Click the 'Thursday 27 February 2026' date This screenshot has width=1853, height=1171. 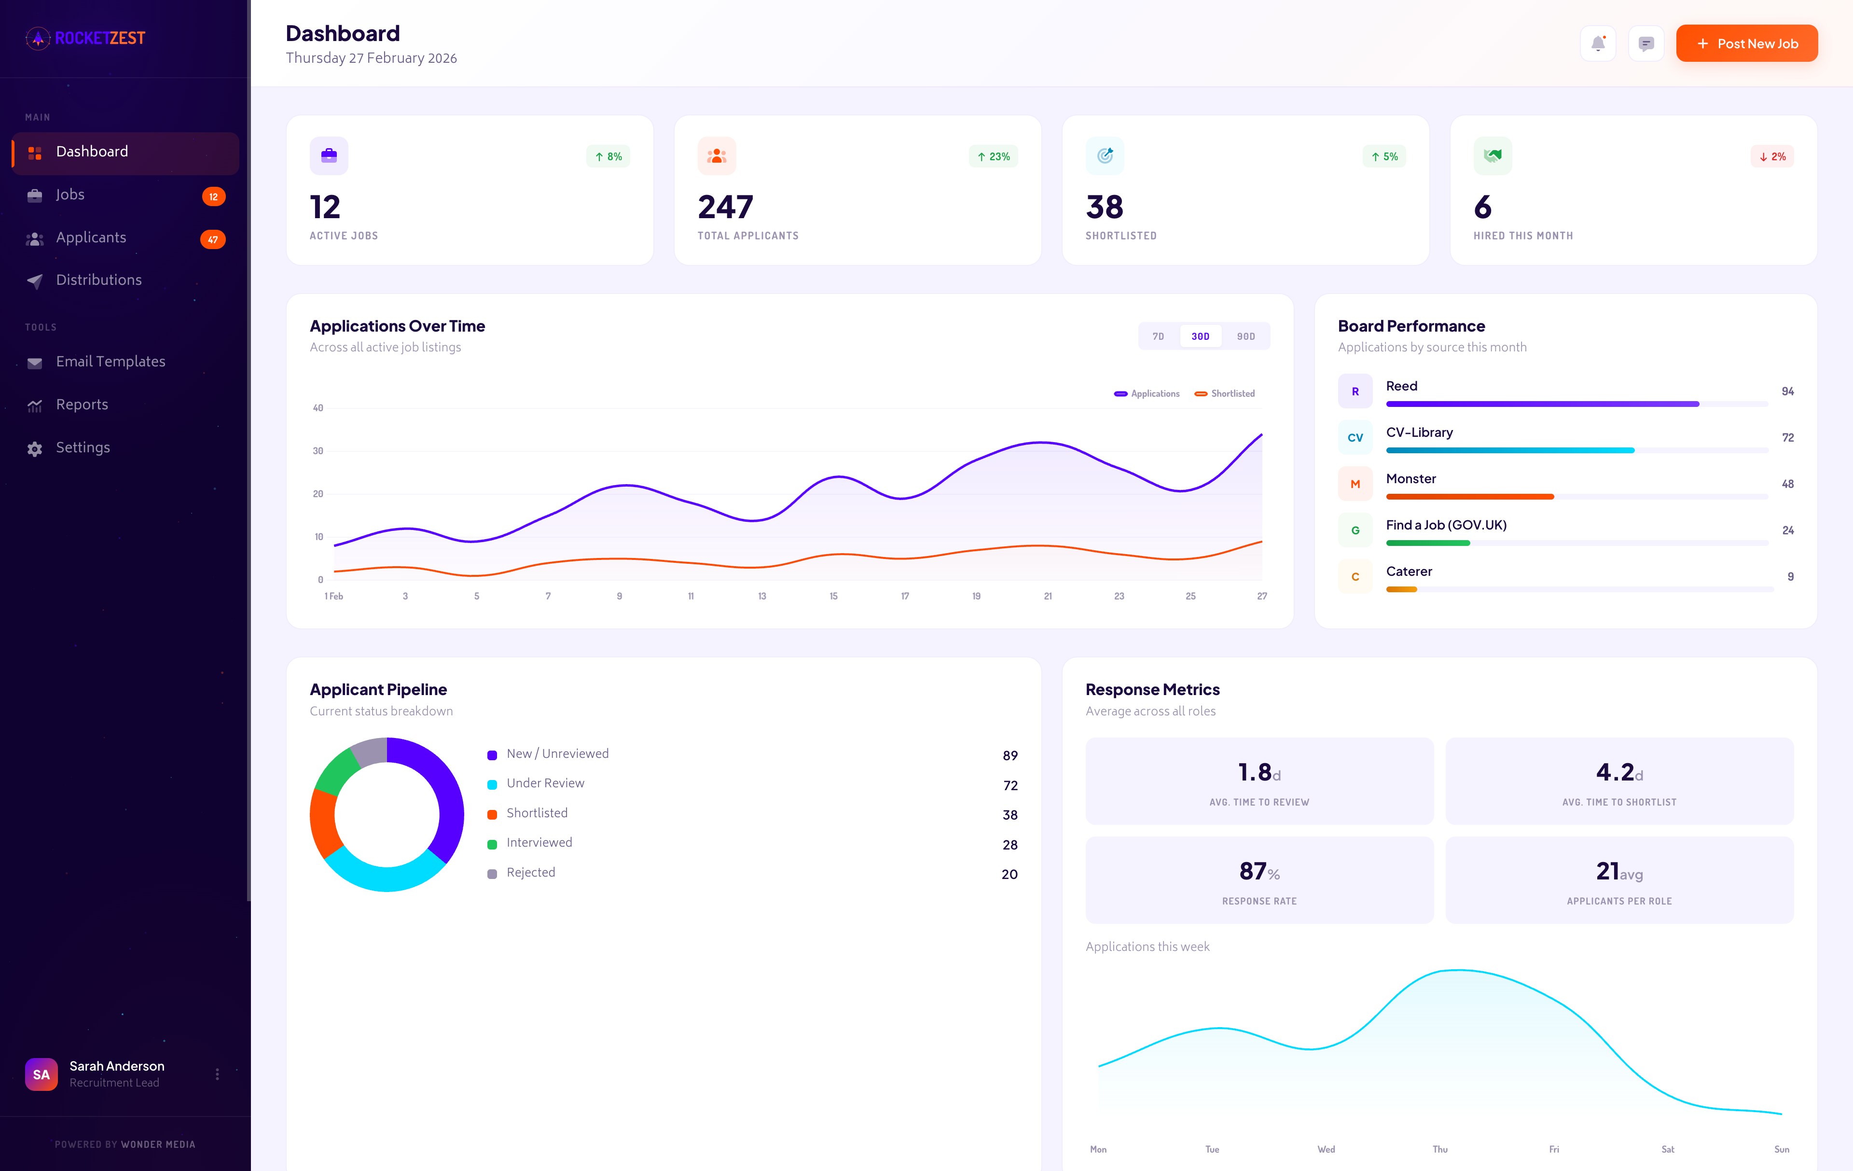tap(371, 58)
